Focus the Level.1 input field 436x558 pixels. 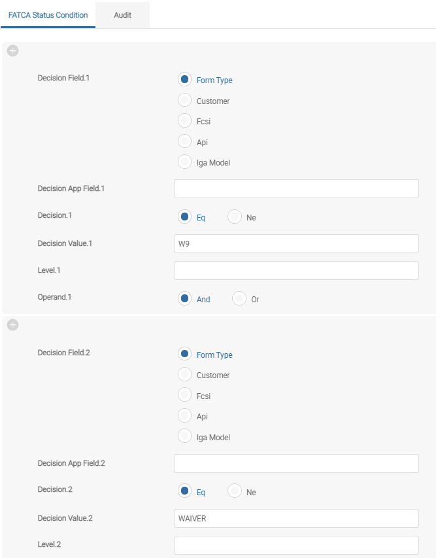point(296,270)
